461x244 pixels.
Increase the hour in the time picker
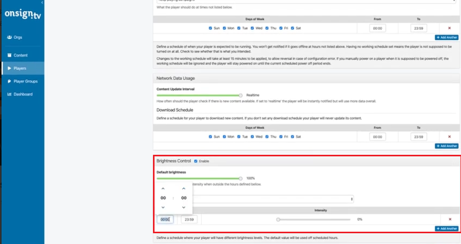click(163, 189)
